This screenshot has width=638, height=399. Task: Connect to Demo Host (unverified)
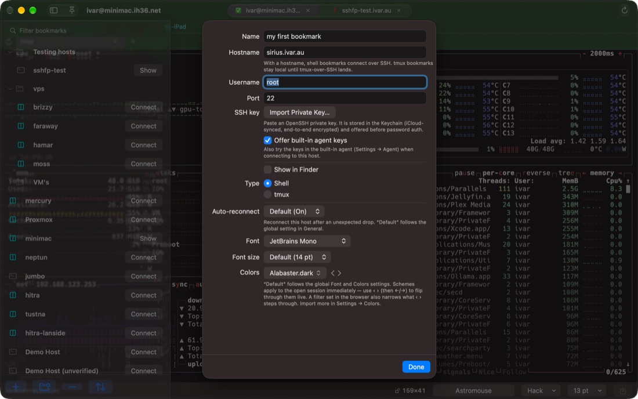click(144, 371)
